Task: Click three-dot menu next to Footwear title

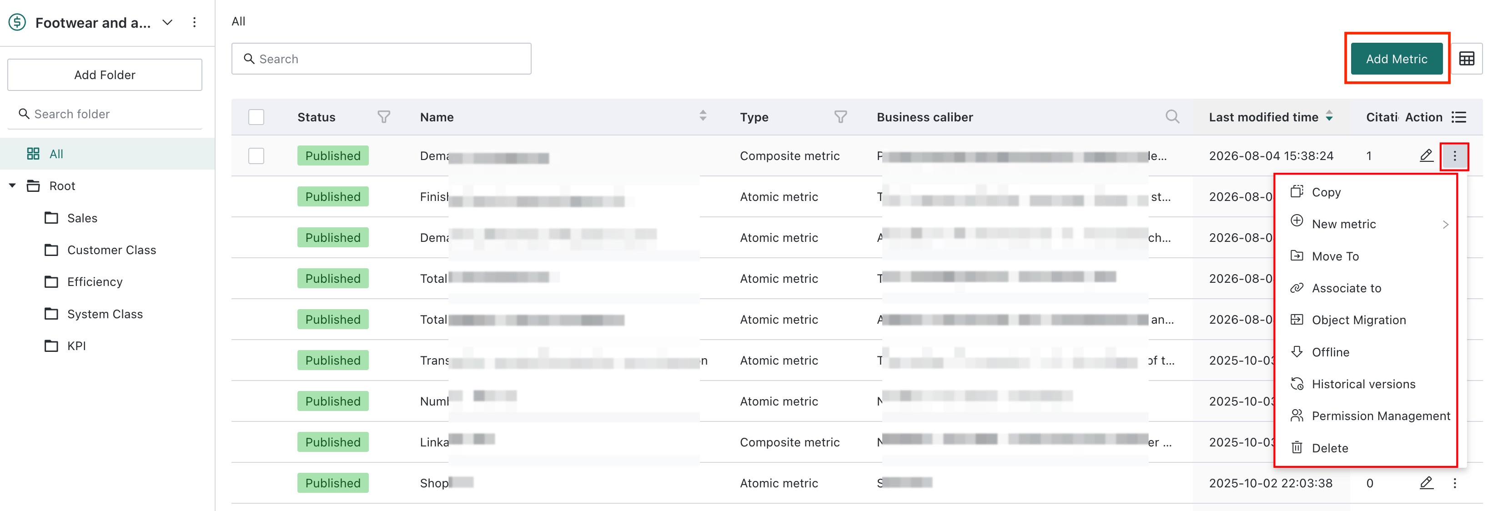Action: coord(194,23)
